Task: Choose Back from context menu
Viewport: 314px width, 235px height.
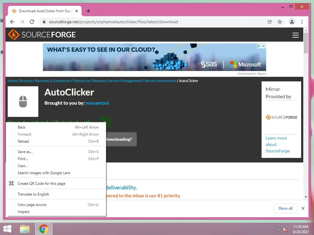Action: click(56, 127)
